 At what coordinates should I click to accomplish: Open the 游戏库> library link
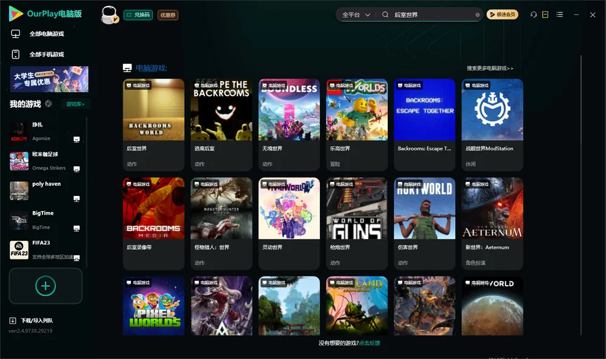click(x=75, y=104)
